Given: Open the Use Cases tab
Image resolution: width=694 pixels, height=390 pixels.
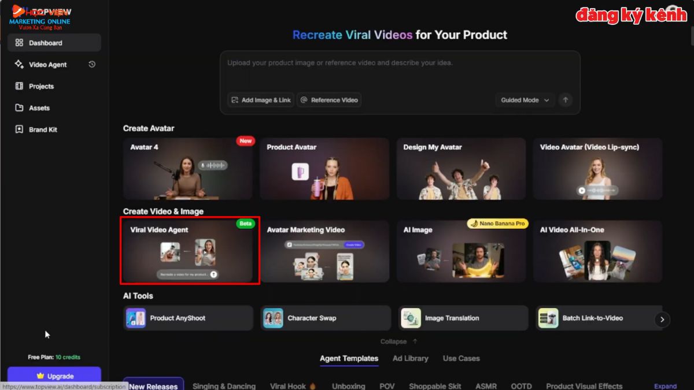Looking at the screenshot, I should [461, 358].
